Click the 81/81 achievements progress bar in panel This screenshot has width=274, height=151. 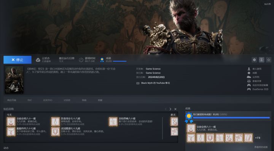tap(231, 118)
